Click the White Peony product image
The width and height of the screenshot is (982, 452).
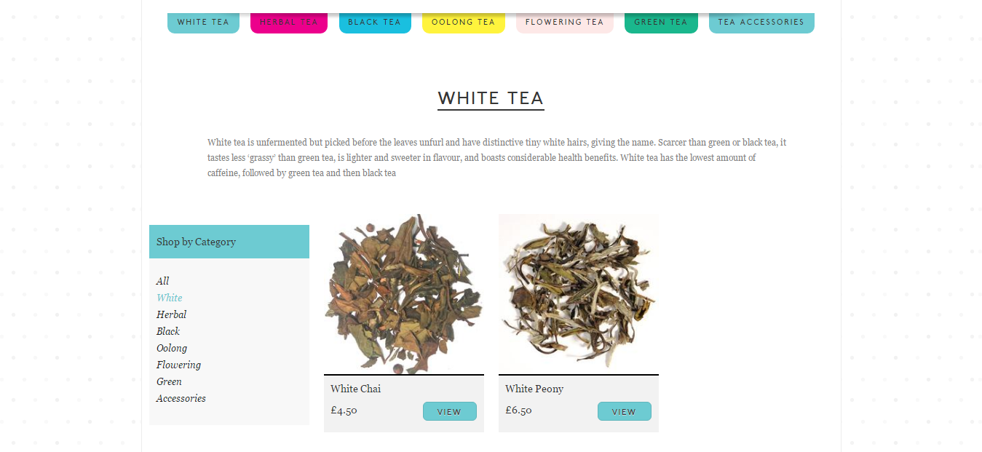(x=579, y=294)
